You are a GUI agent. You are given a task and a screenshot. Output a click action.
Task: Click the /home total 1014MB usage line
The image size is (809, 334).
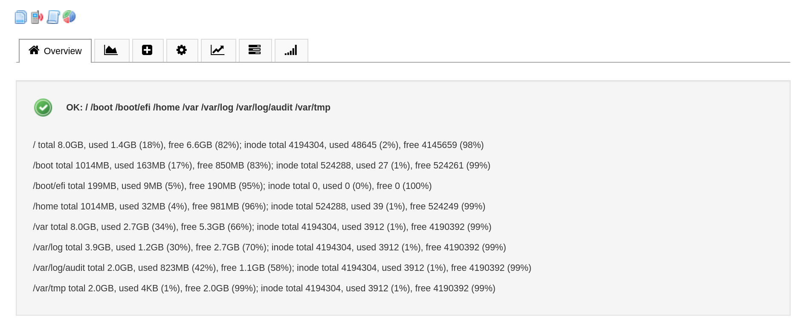click(x=259, y=206)
